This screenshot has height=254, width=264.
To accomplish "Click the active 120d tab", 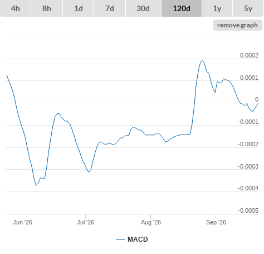I will coord(182,8).
